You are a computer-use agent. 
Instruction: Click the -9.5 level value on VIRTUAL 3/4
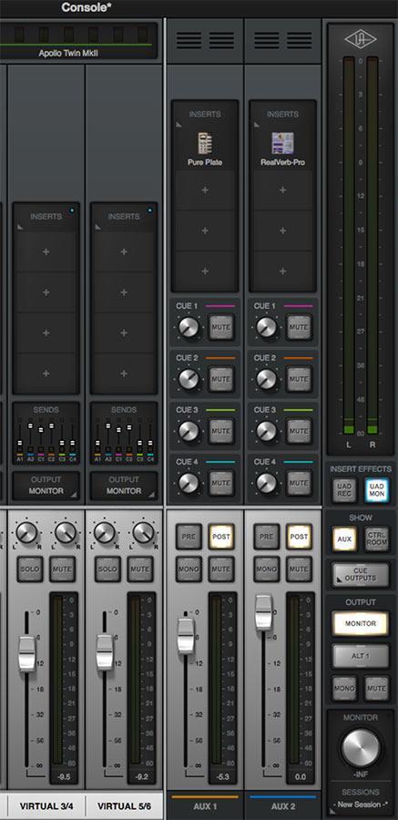point(63,777)
